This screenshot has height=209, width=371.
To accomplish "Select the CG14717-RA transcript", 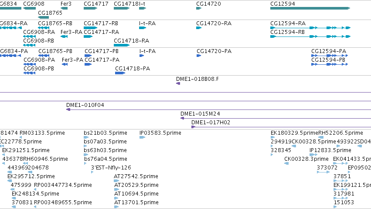I will (x=88, y=36).
